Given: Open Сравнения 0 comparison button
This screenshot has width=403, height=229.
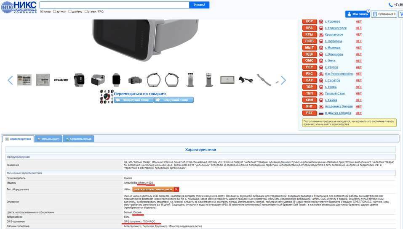Looking at the screenshot, I should [x=384, y=14].
